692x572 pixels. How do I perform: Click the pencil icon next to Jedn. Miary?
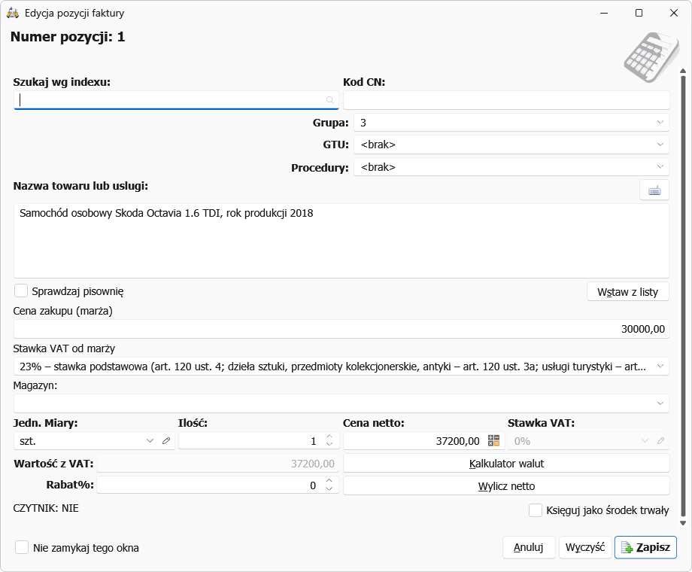[166, 441]
